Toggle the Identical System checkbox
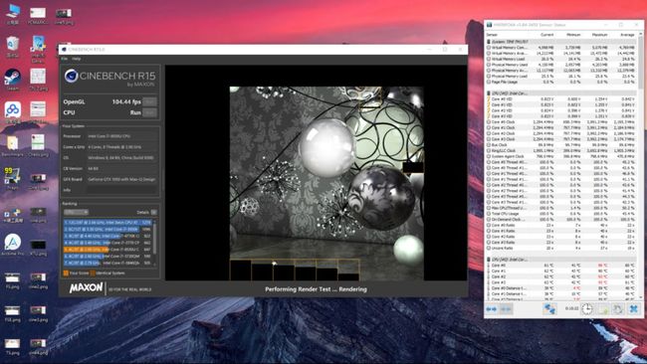The width and height of the screenshot is (647, 364). (93, 273)
